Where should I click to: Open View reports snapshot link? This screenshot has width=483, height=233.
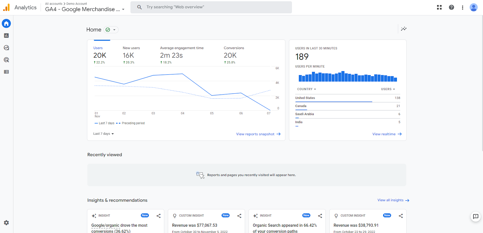[x=258, y=134]
